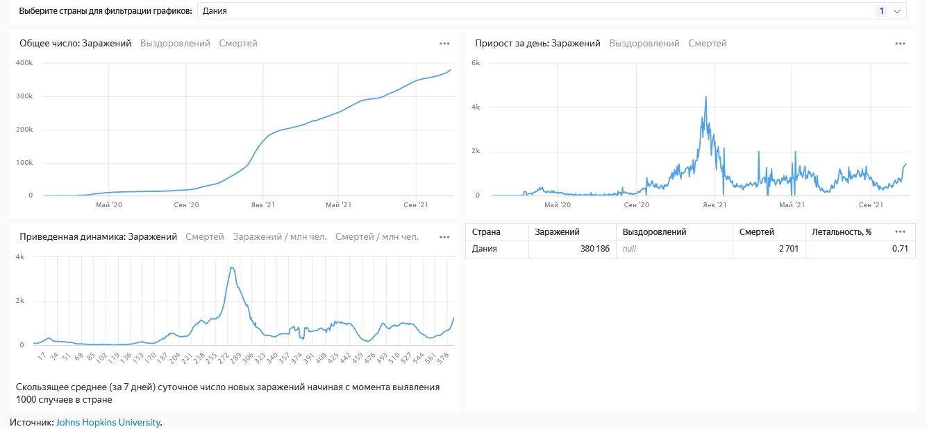Sort table by Заражений column header
Screen dimensions: 927x429
point(557,232)
